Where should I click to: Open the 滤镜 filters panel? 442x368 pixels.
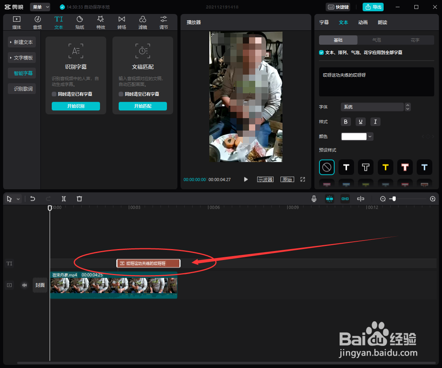[x=143, y=23]
